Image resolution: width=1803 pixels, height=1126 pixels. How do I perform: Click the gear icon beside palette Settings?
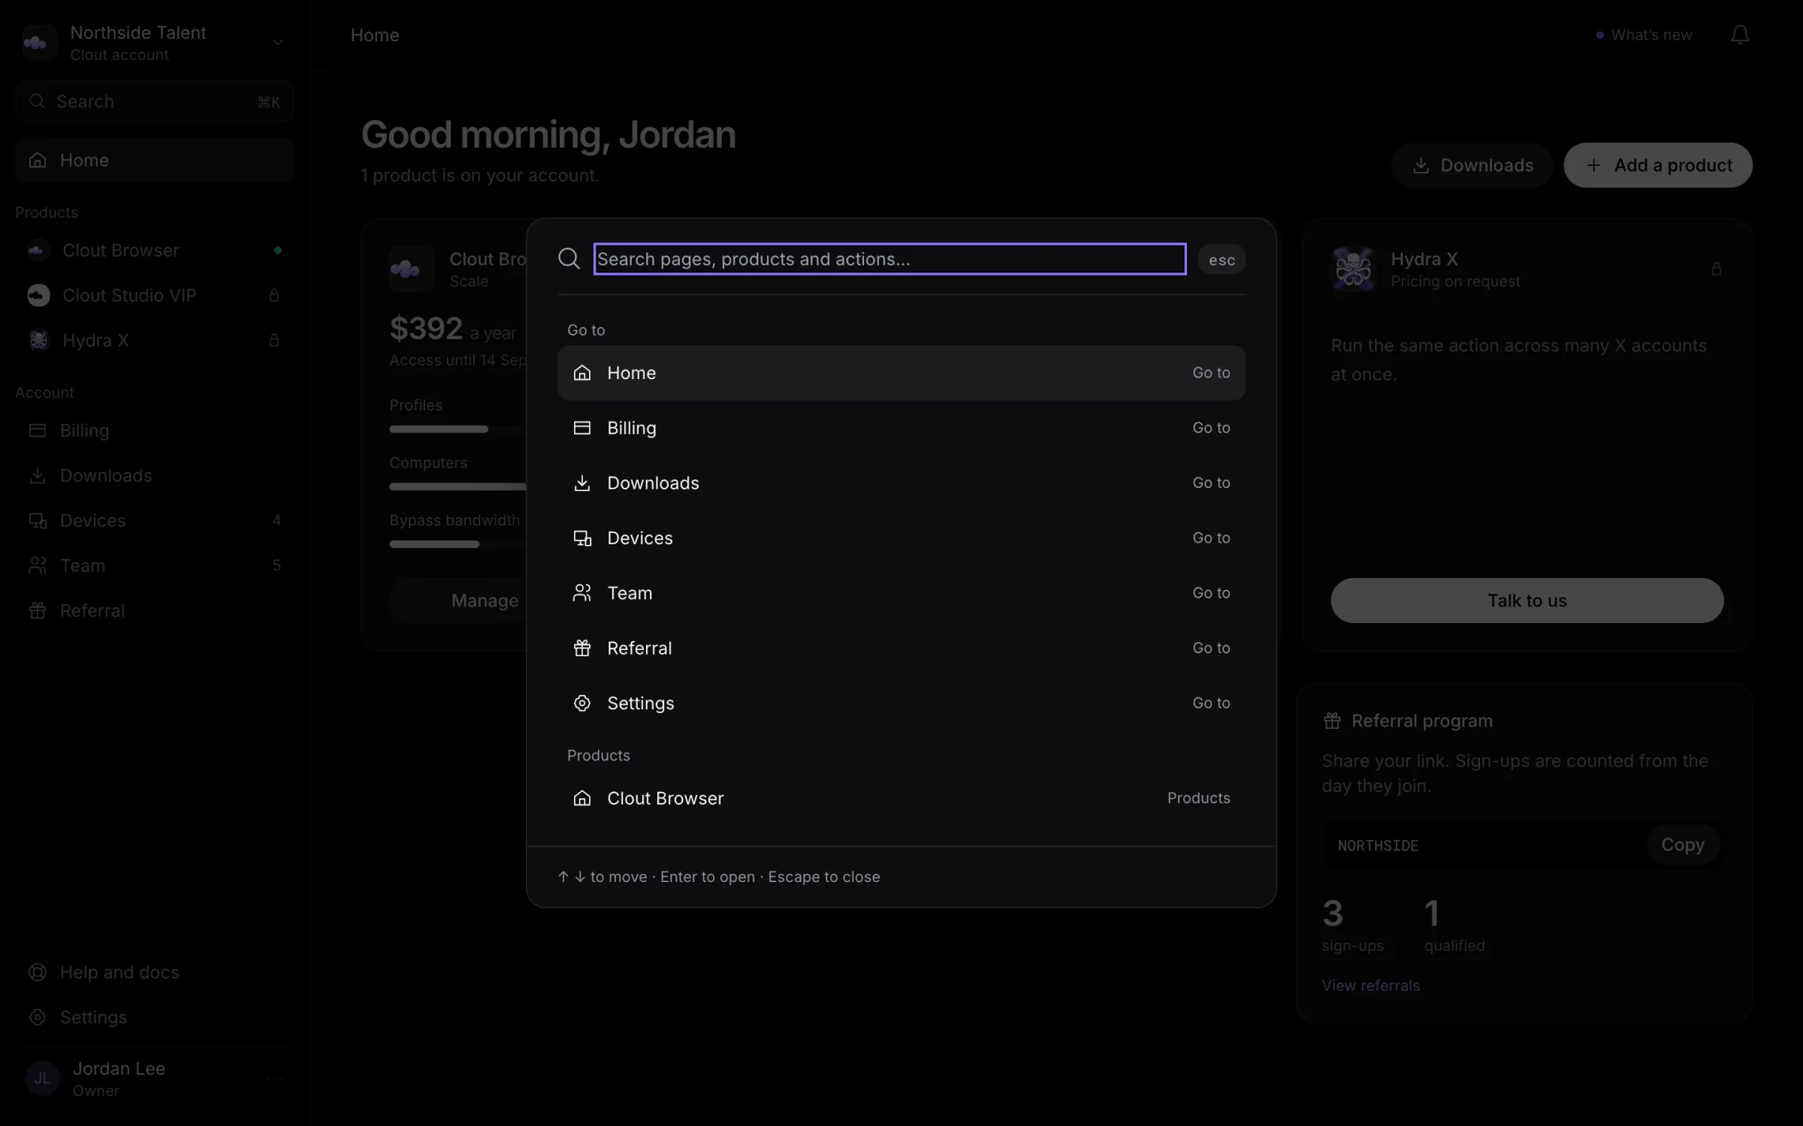pyautogui.click(x=582, y=703)
